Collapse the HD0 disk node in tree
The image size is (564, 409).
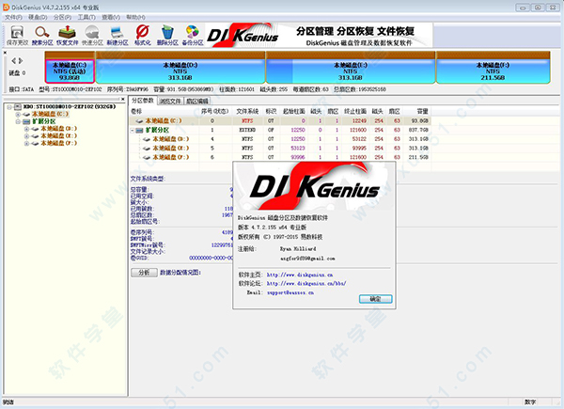pyautogui.click(x=9, y=107)
